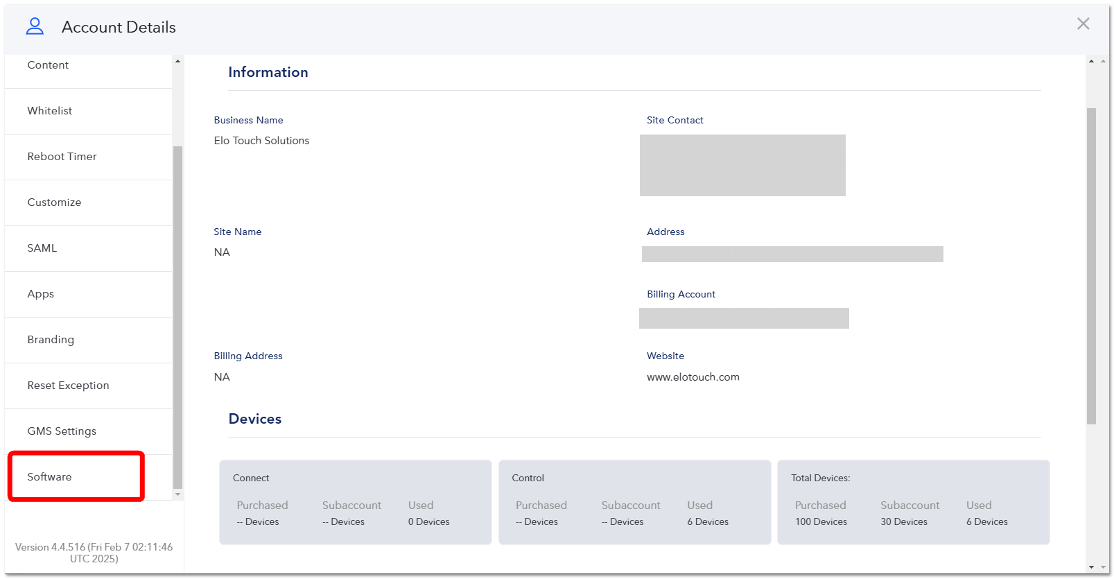The image size is (1114, 579).
Task: Click the Business Name label
Action: click(248, 121)
